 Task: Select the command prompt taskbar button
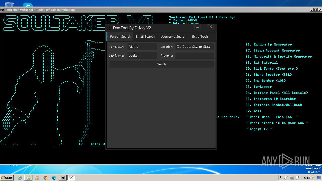[62, 178]
